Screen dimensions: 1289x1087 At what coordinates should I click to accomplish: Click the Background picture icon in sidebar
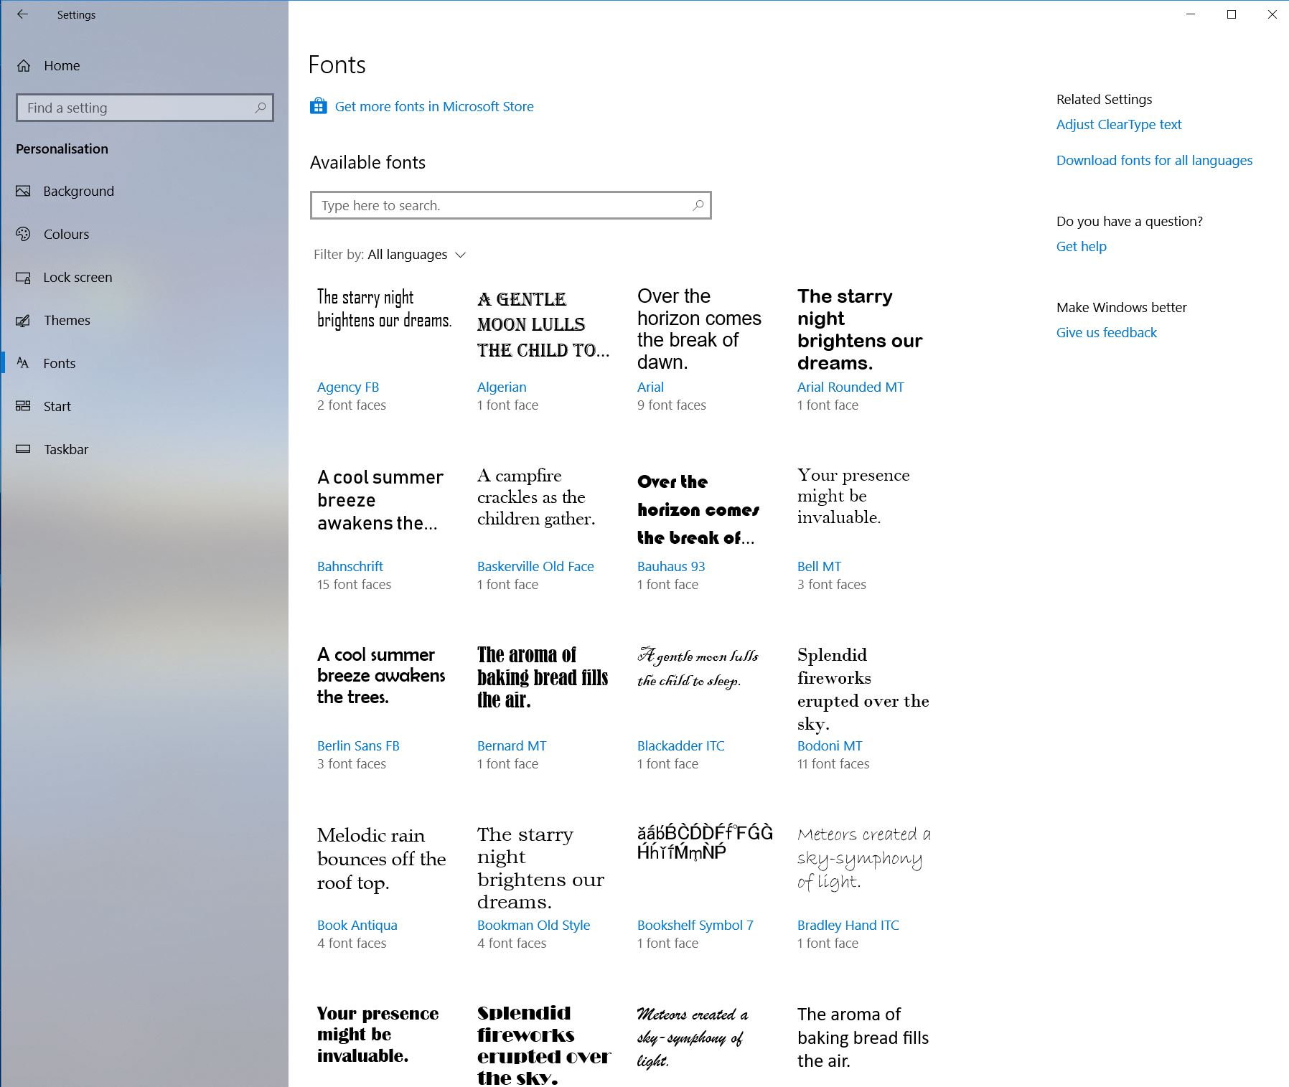(x=24, y=191)
